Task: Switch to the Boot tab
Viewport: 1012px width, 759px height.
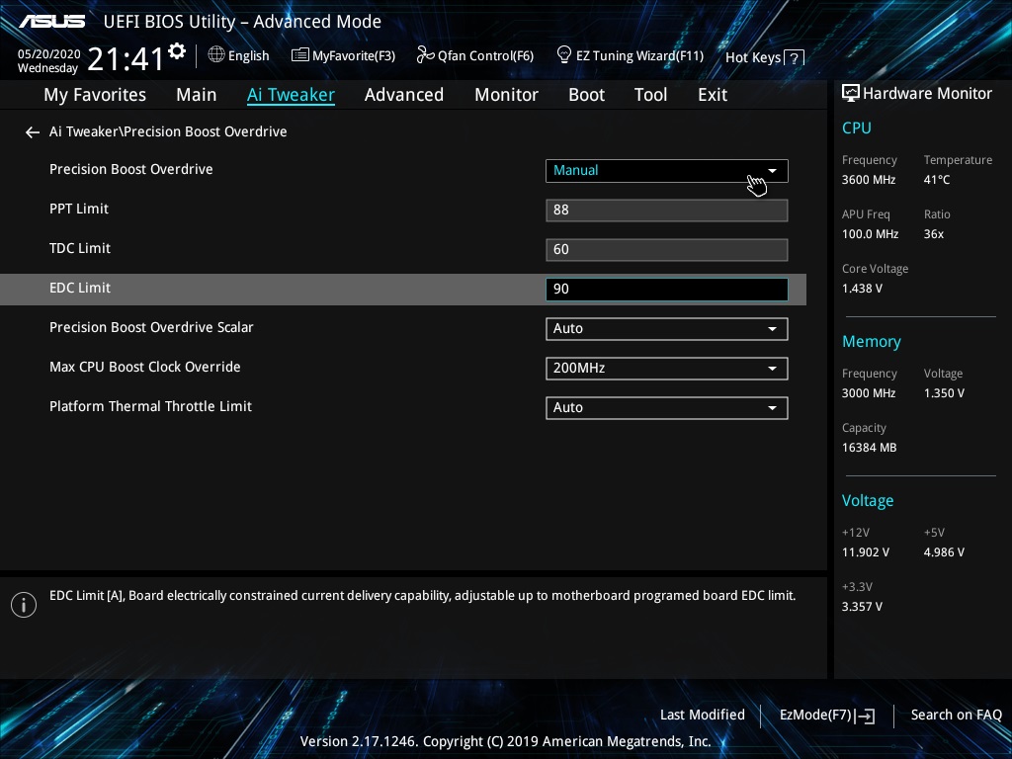Action: tap(587, 95)
